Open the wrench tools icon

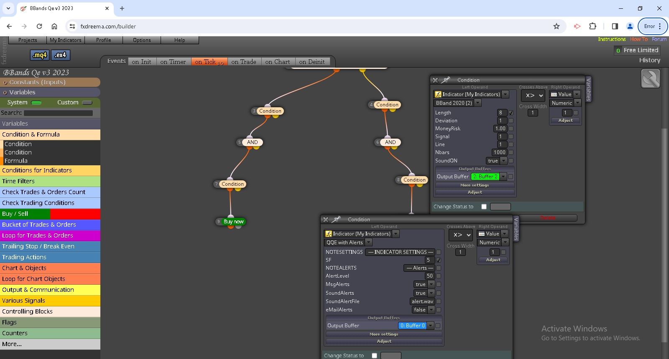pos(650,78)
